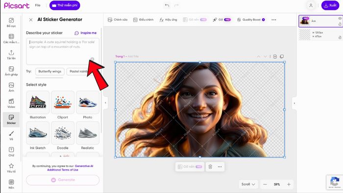Viewport: 343px width, 193px height.
Task: Open the Tải lên upload panel
Action: pos(11,55)
